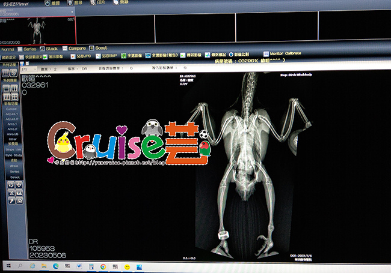Choose Select scope option
The height and width of the screenshot is (273, 391).
point(15,177)
